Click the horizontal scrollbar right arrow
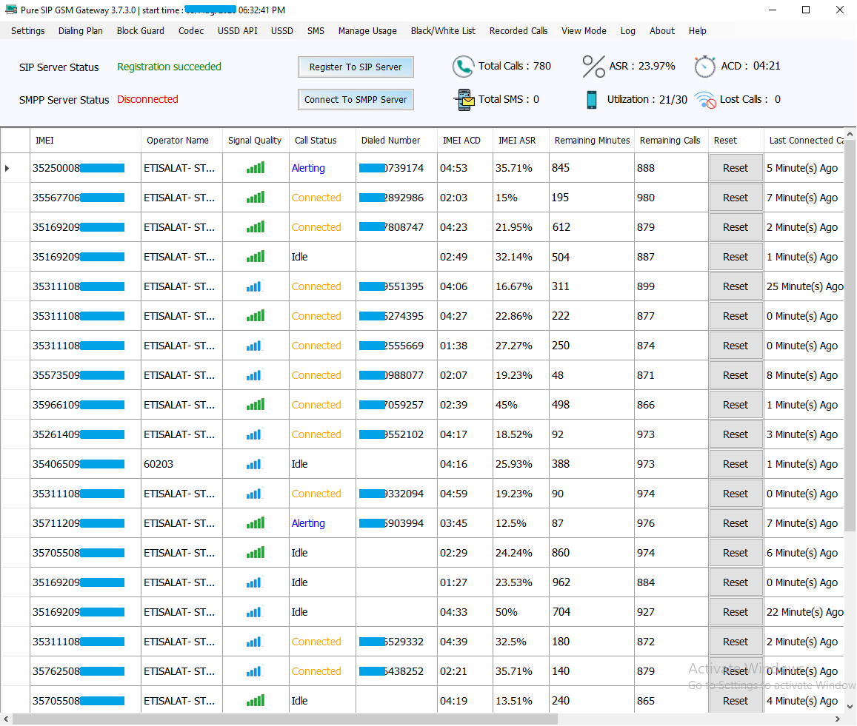The height and width of the screenshot is (726, 857). [838, 719]
